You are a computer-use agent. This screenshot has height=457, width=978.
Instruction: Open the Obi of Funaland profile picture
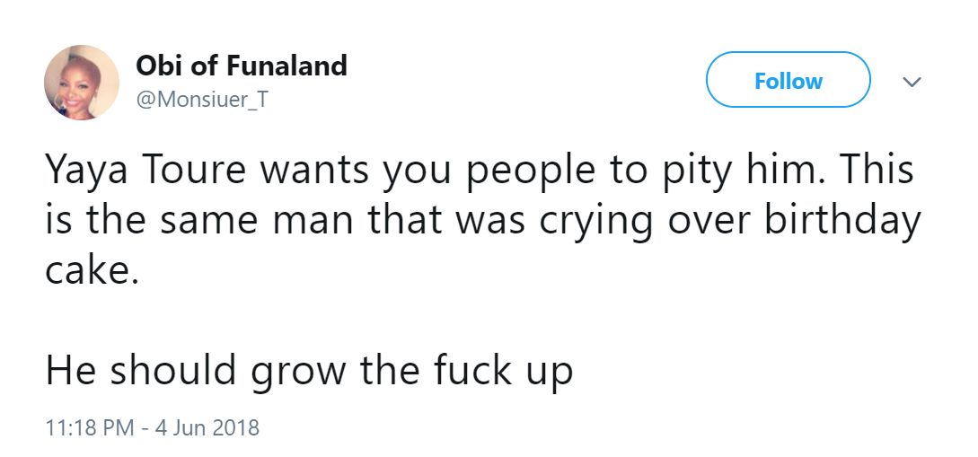(82, 82)
